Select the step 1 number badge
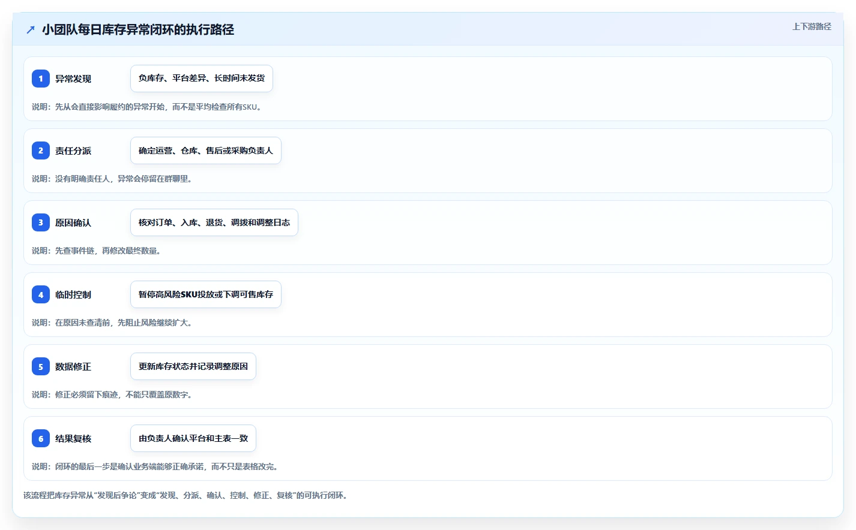Image resolution: width=856 pixels, height=530 pixels. click(x=41, y=79)
